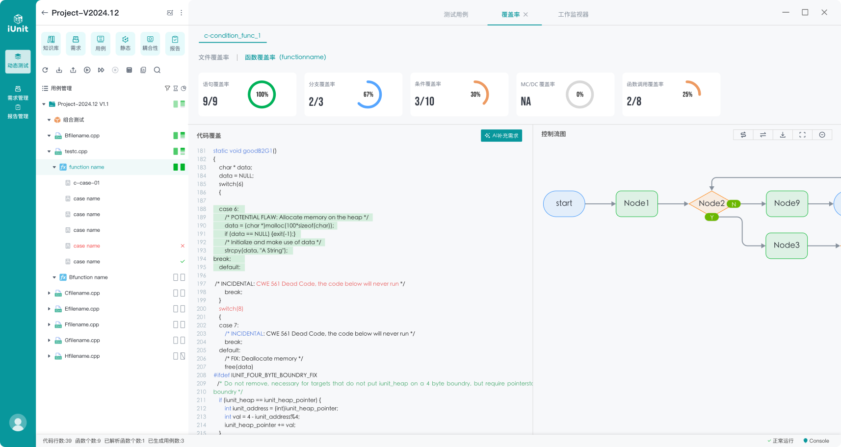841x447 pixels.
Task: Select the failed red case name item
Action: coord(87,246)
